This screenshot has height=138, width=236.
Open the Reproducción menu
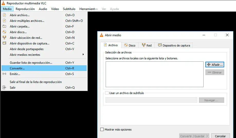(25, 9)
